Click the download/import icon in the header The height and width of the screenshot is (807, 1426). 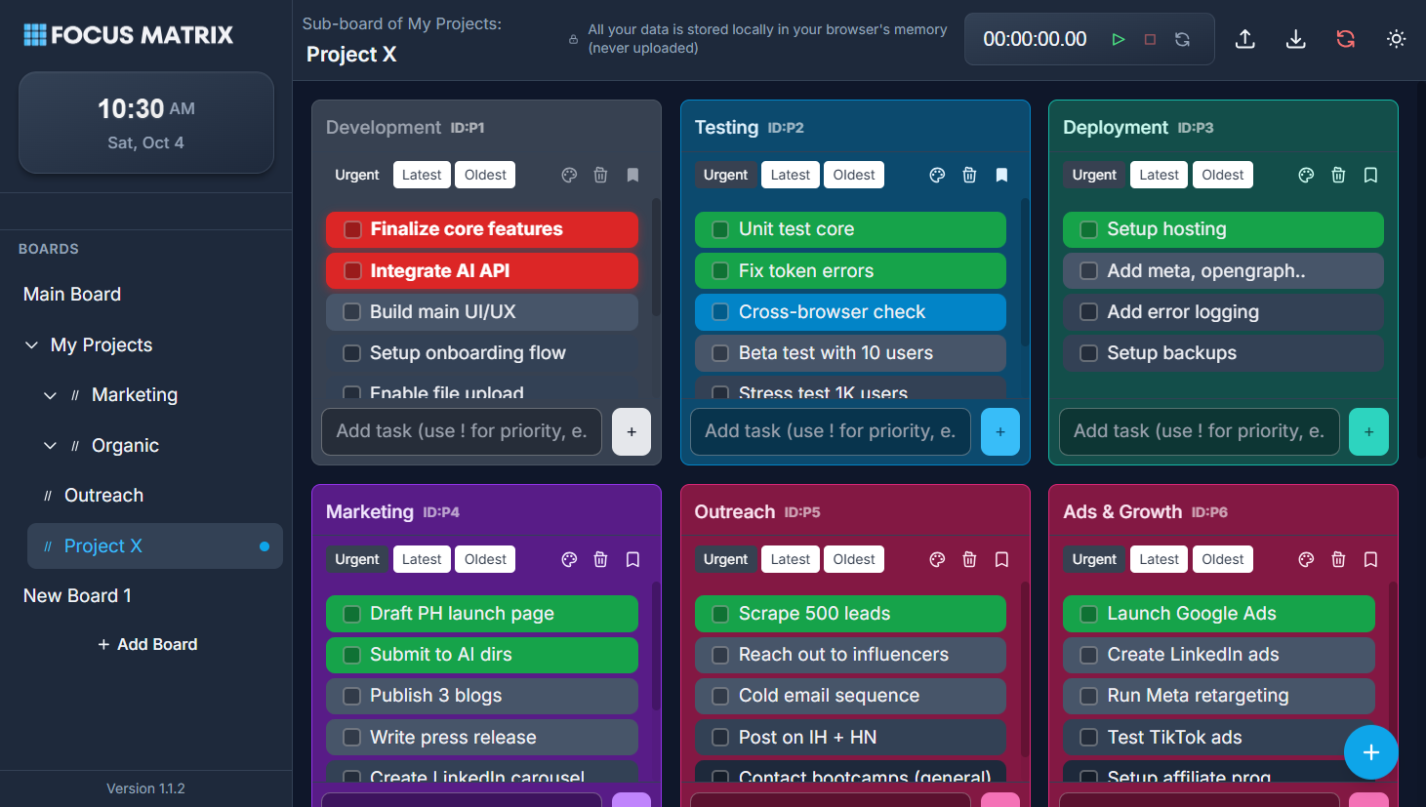point(1295,39)
